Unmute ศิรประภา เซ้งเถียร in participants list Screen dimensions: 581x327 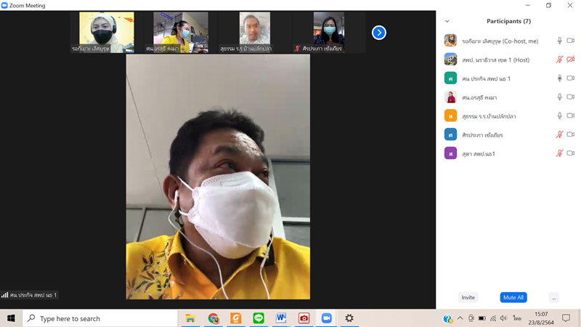tap(559, 134)
